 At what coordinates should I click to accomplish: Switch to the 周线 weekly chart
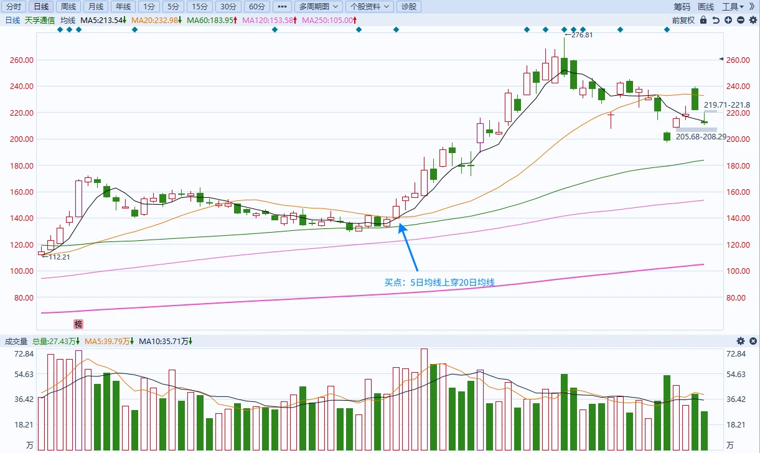(68, 7)
